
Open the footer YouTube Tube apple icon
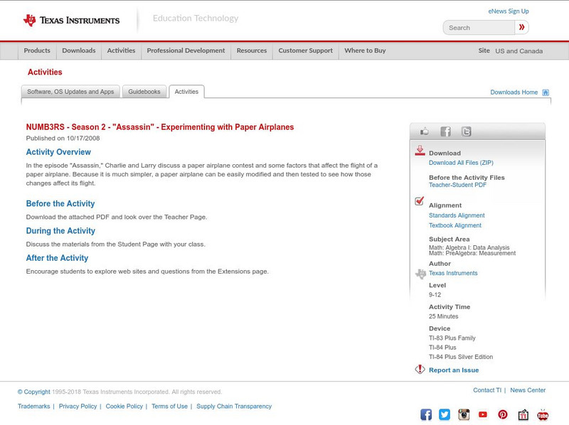point(543,414)
